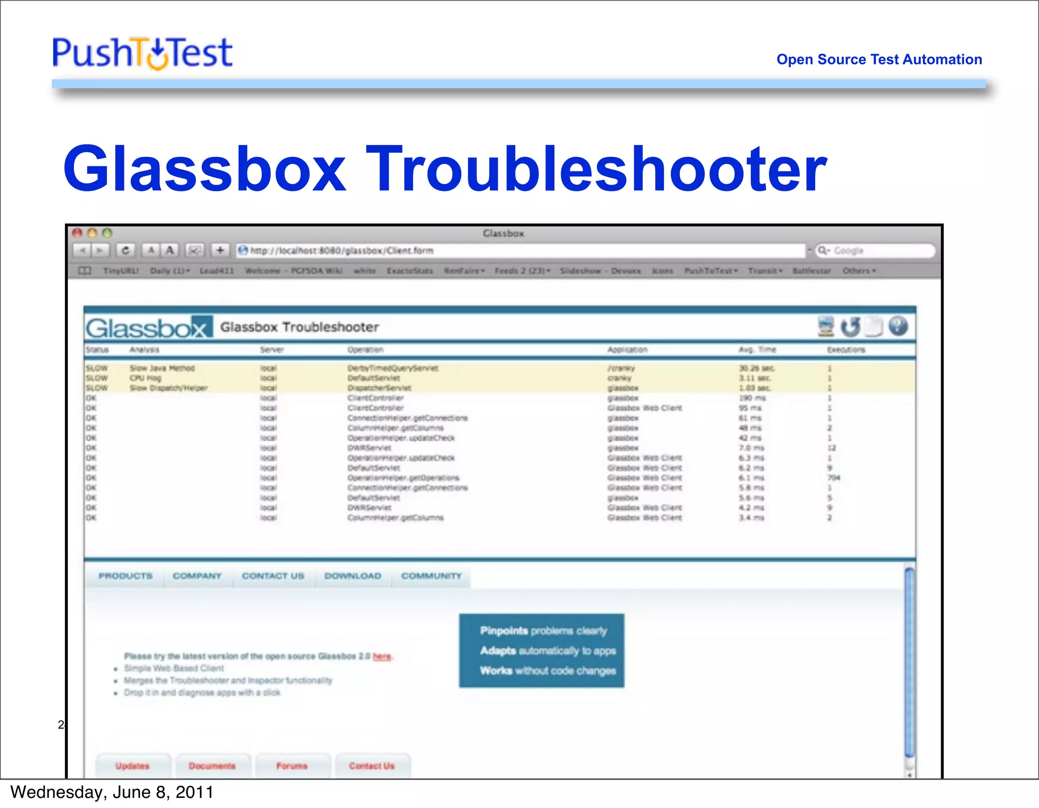
Task: Click the 30.26 sec. average time
Action: click(756, 368)
